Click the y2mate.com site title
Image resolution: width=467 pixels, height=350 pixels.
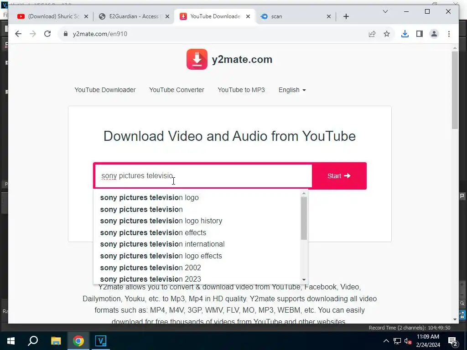tap(242, 60)
